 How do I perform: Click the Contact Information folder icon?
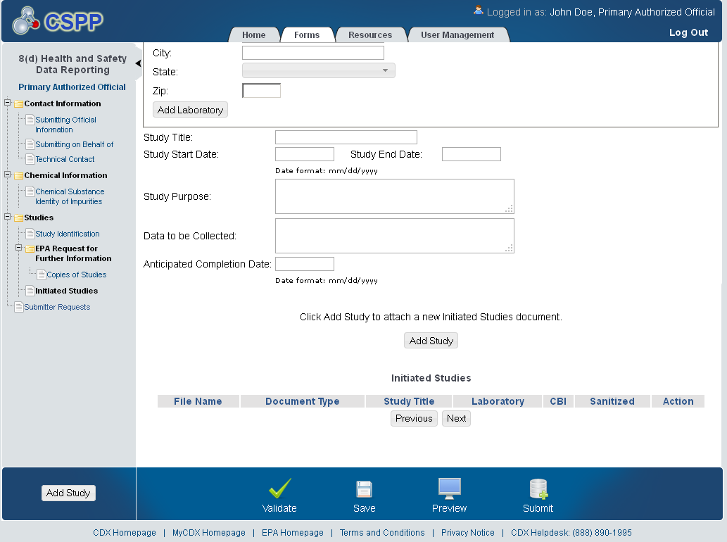(x=18, y=104)
